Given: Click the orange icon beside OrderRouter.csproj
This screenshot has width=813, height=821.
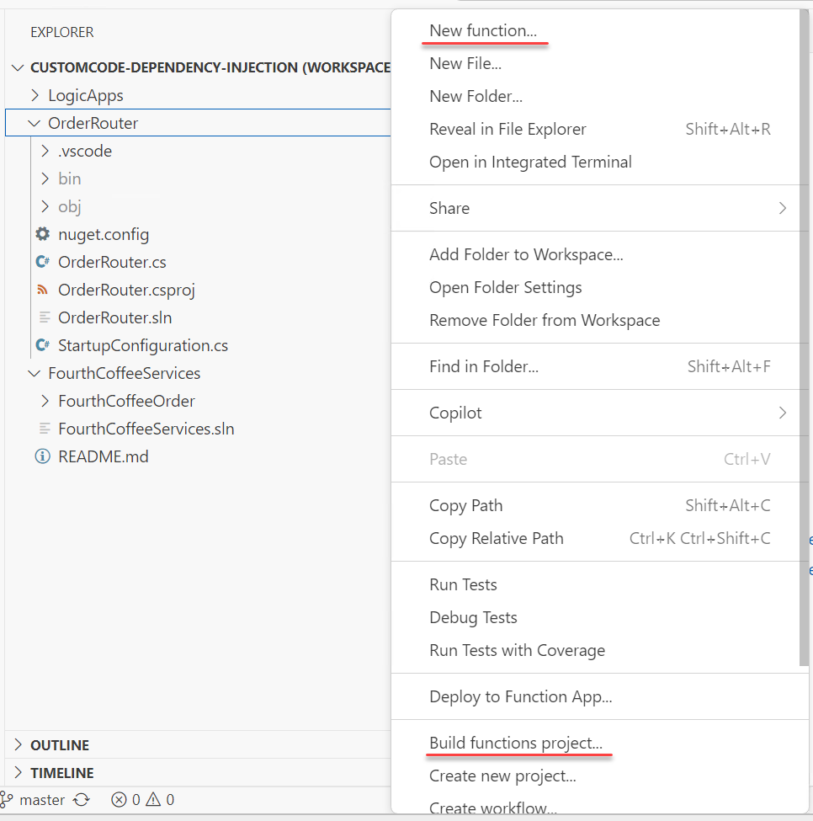Looking at the screenshot, I should [x=42, y=290].
